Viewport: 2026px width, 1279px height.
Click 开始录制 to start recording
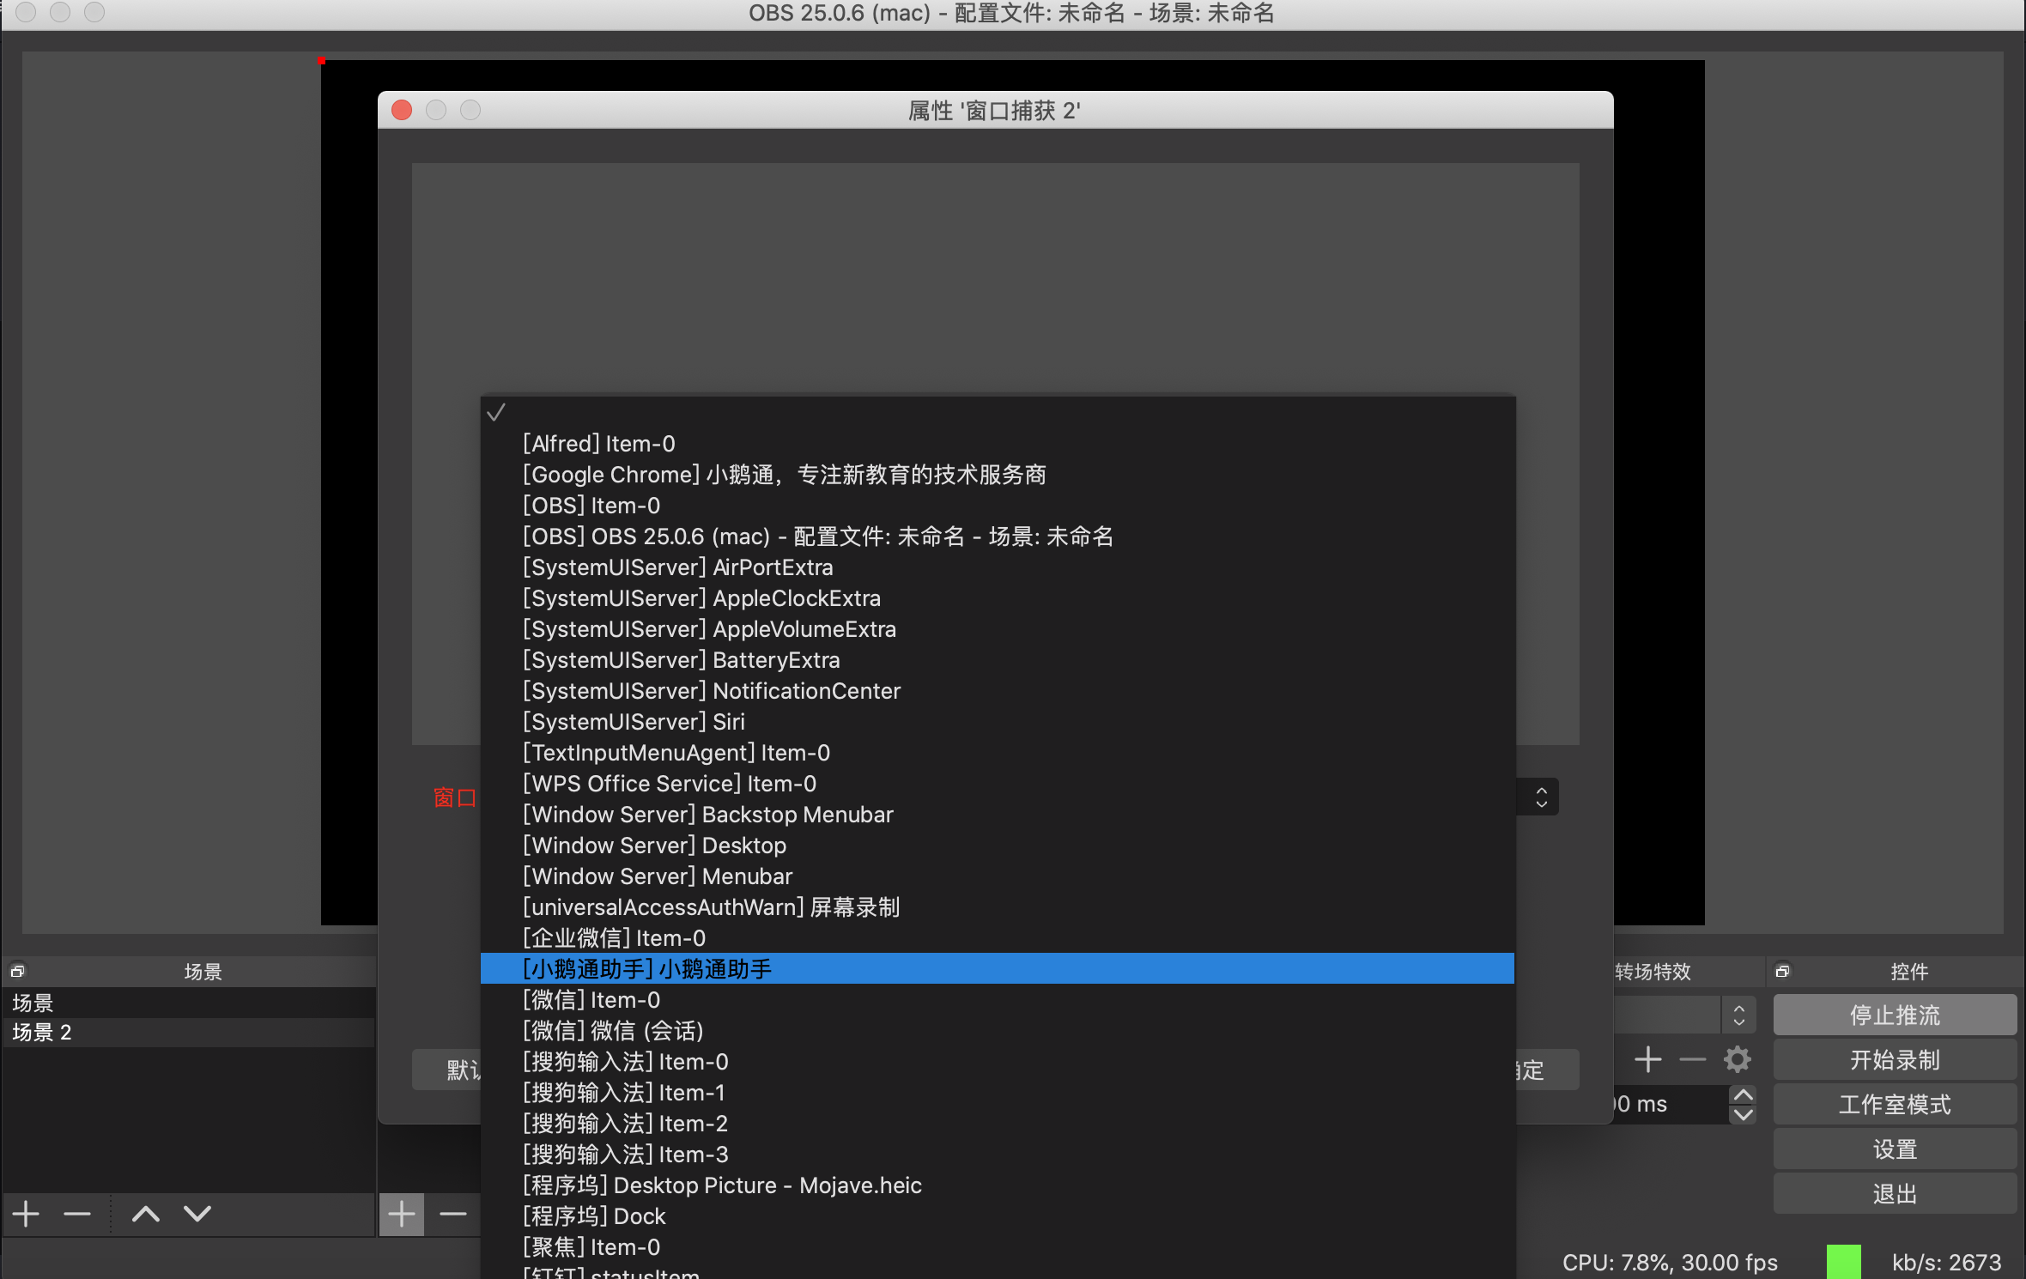click(x=1895, y=1060)
